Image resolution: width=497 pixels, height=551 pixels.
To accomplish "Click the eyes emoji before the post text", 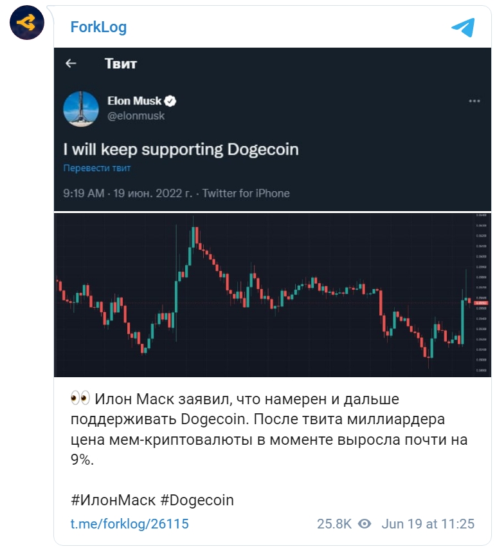I will 80,398.
